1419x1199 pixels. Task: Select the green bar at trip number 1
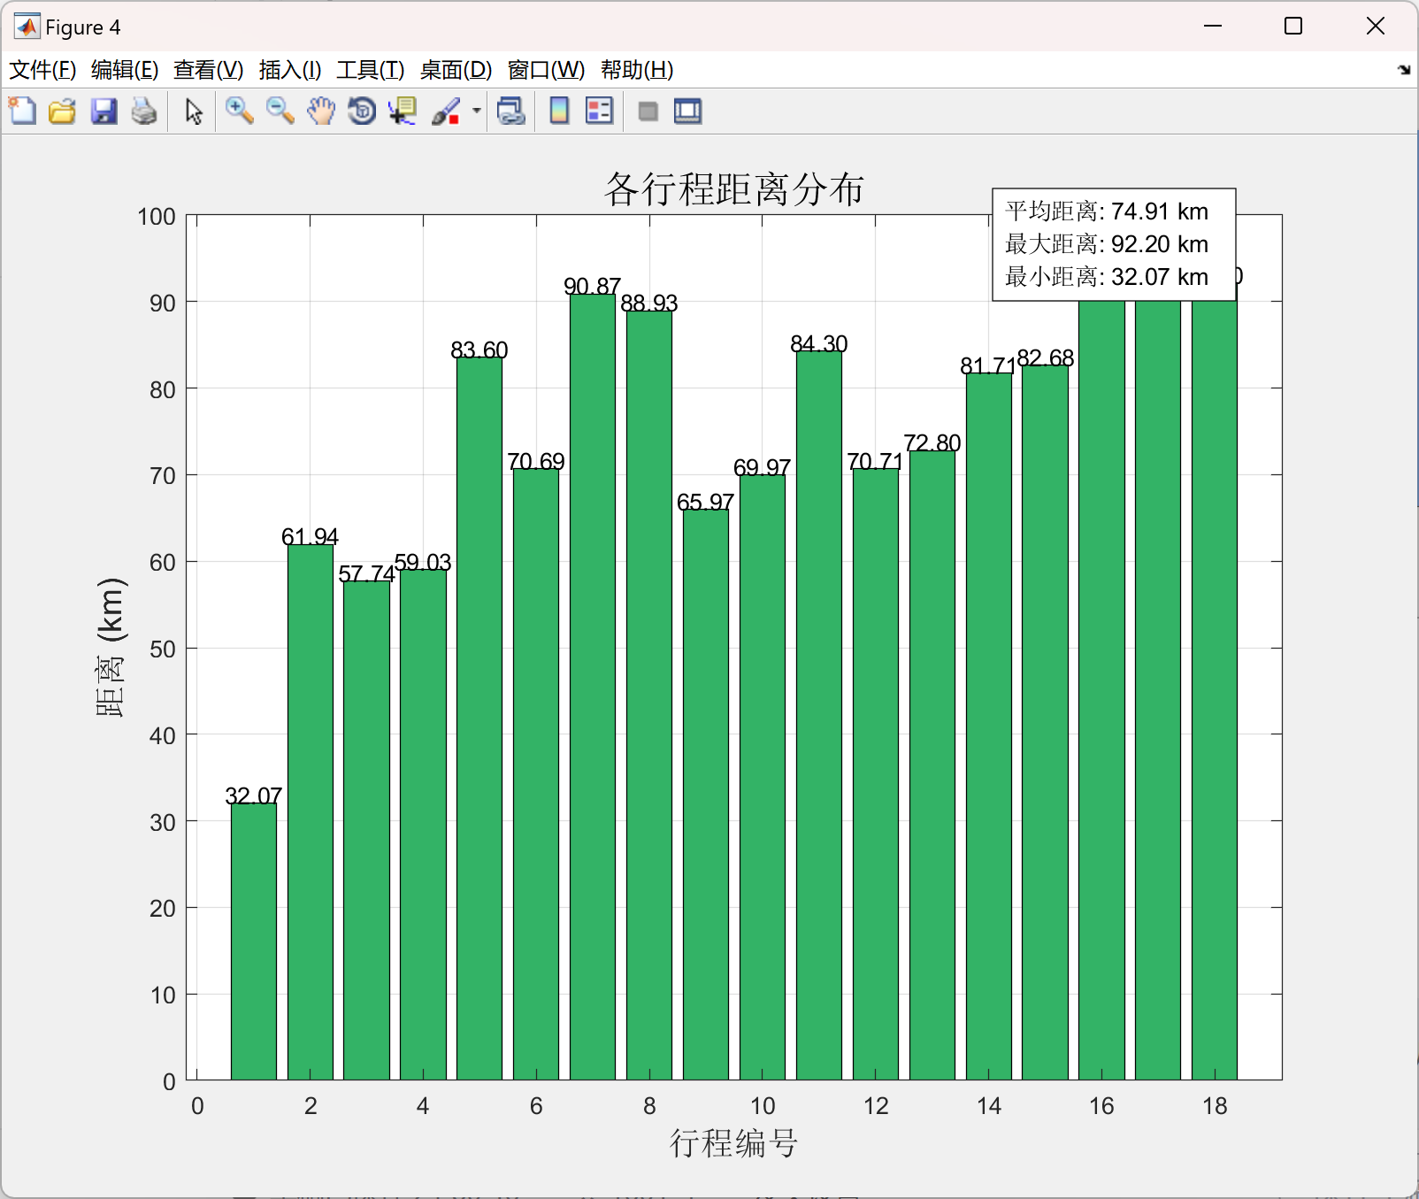254,942
